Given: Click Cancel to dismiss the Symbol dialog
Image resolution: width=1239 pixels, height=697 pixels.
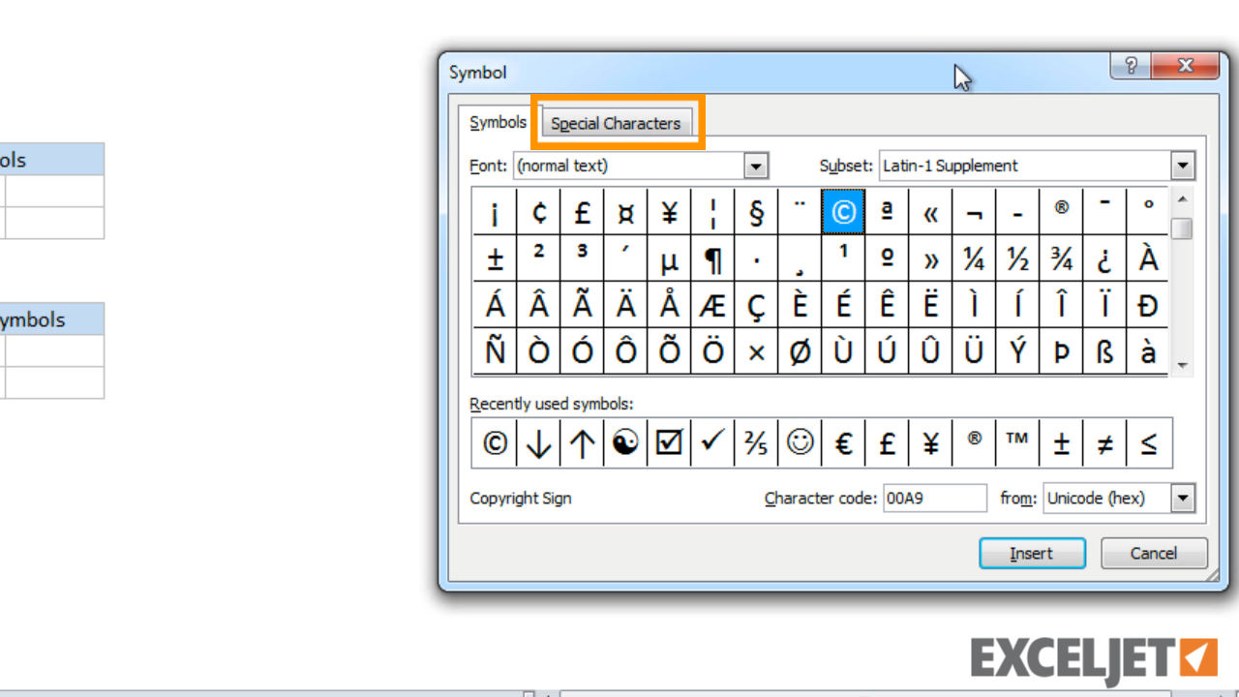Looking at the screenshot, I should (x=1153, y=554).
